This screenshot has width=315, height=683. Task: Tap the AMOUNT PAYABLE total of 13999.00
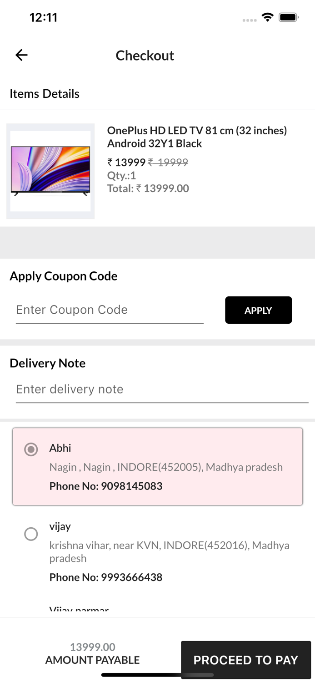[92, 653]
